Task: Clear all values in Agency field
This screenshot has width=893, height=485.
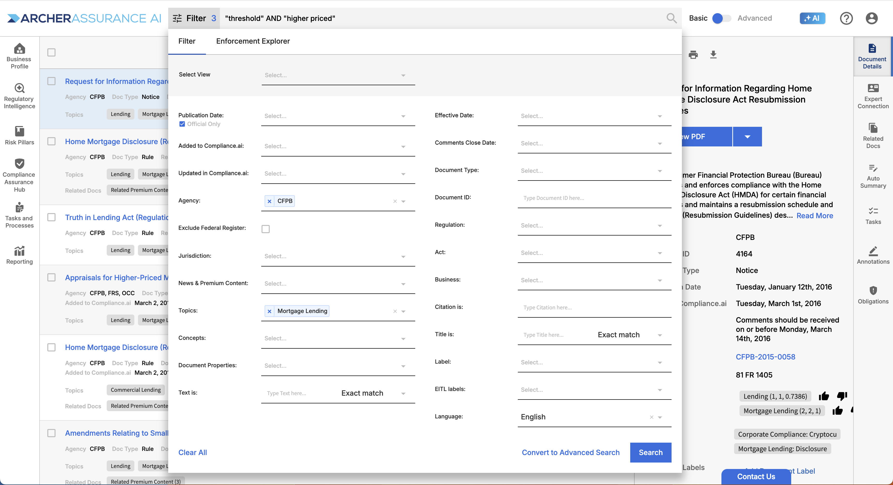Action: point(395,201)
